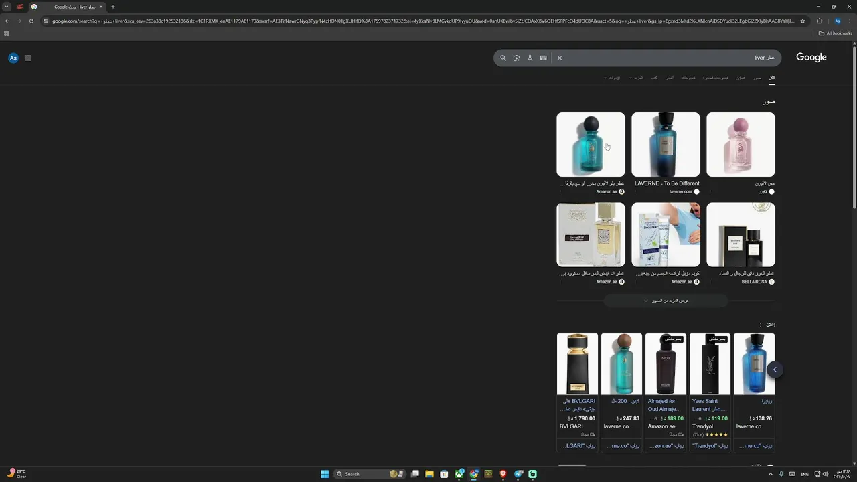This screenshot has width=857, height=482.
Task: Open the Chrome three-dot menu
Action: 850,21
